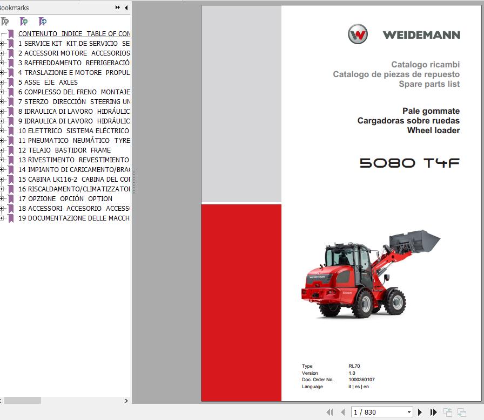Screen dimensions: 484x420
Task: Expand the 6 COMPLESSO DEL FRENO bookmark
Action: coord(2,92)
